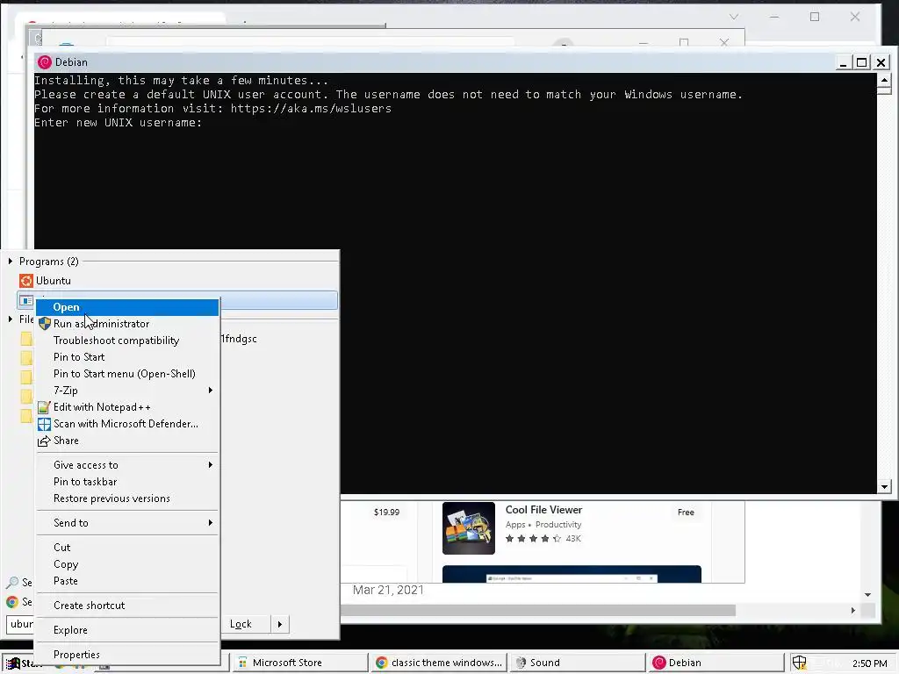899x674 pixels.
Task: Choose Troubleshoot compatibility
Action: coord(127,341)
